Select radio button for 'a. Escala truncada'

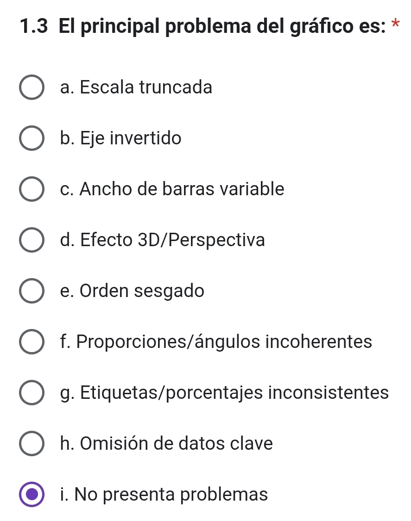pyautogui.click(x=32, y=88)
